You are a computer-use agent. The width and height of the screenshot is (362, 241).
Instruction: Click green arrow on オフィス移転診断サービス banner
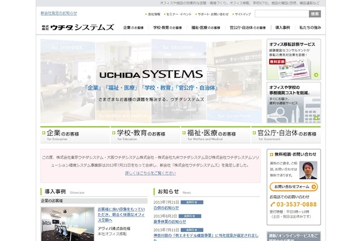(x=316, y=75)
